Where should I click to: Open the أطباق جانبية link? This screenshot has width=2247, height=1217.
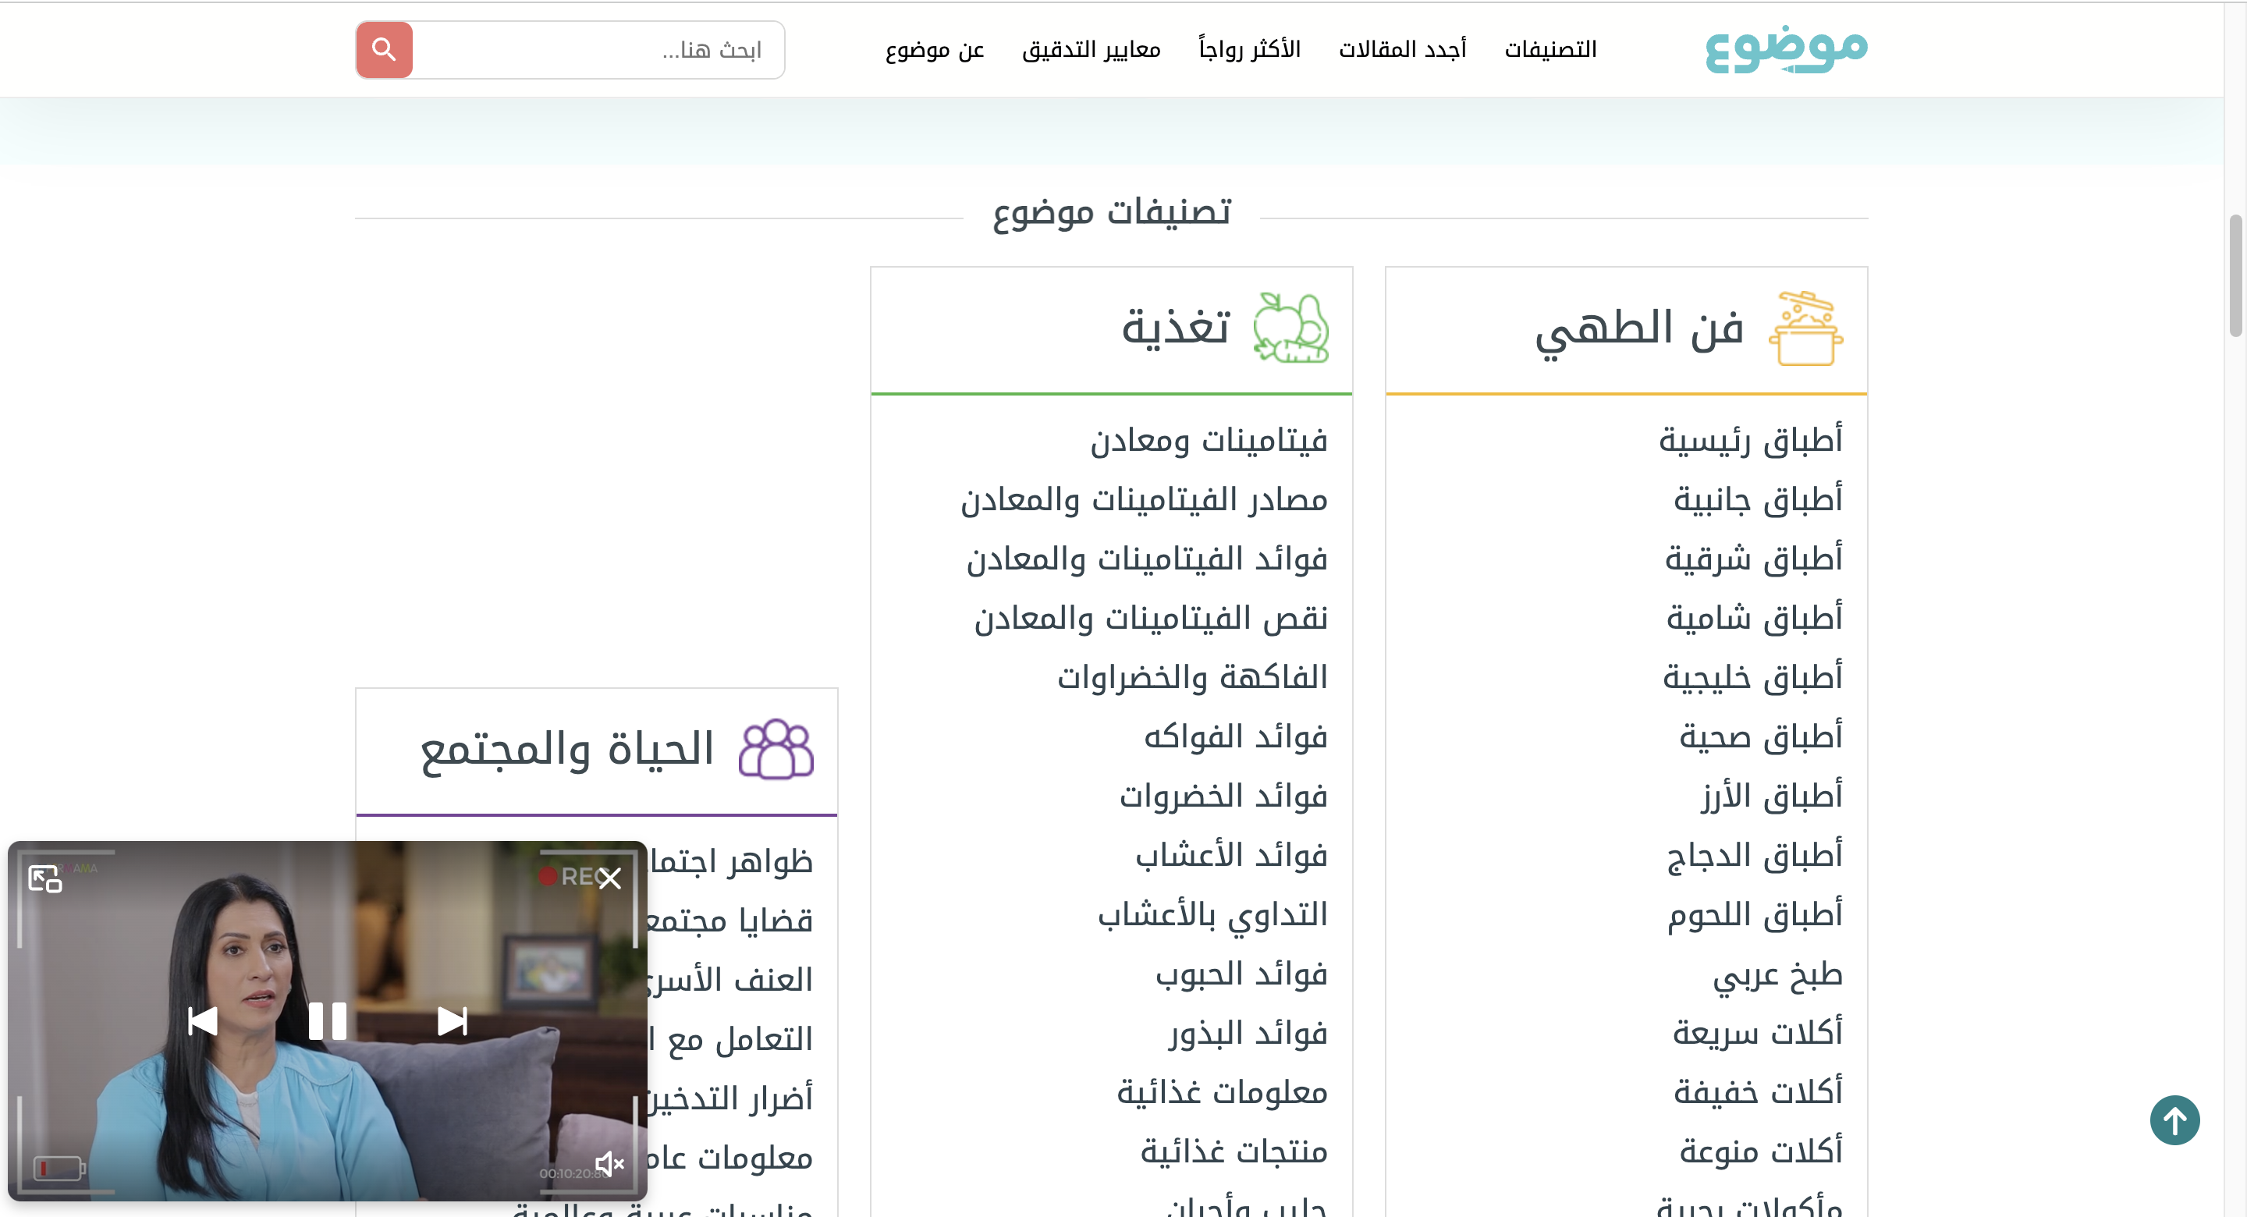tap(1758, 499)
